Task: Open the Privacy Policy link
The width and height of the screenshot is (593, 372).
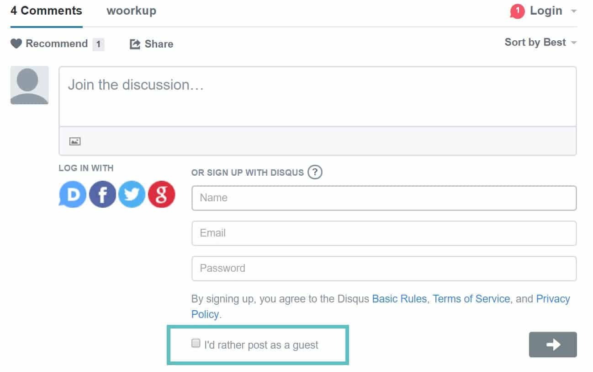Action: (x=553, y=298)
